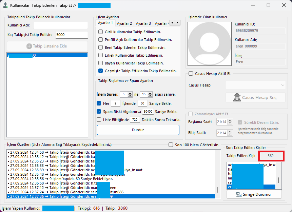This screenshot has height=212, width=292.
Task: Uncheck Geçmişte Takip Ettiklerim Takip Edilmesin
Action: pos(101,71)
